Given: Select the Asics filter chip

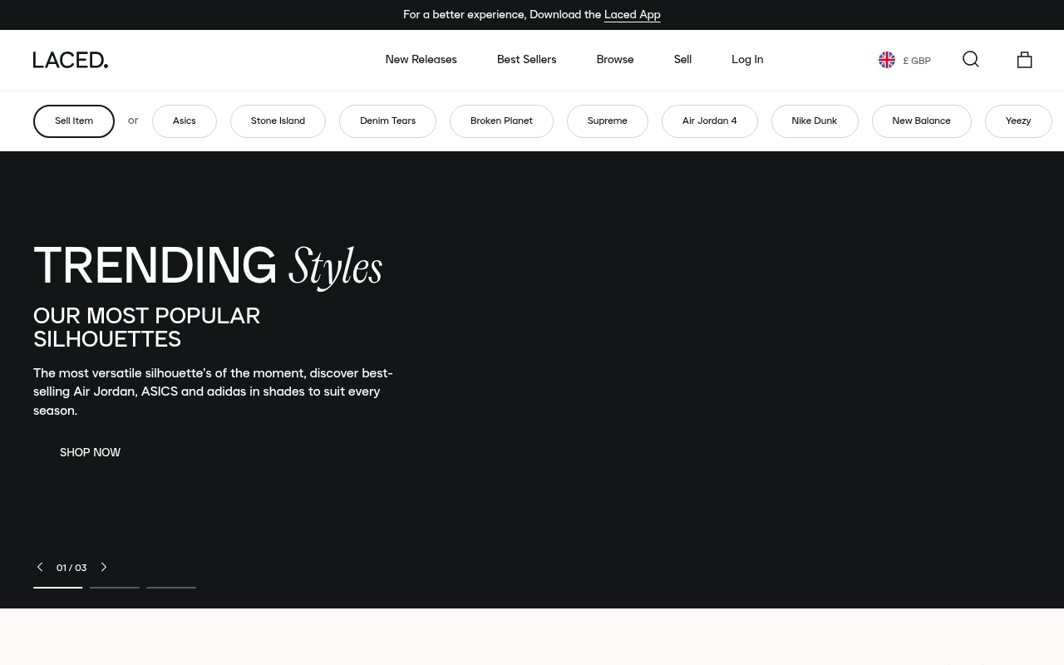Looking at the screenshot, I should pyautogui.click(x=185, y=121).
